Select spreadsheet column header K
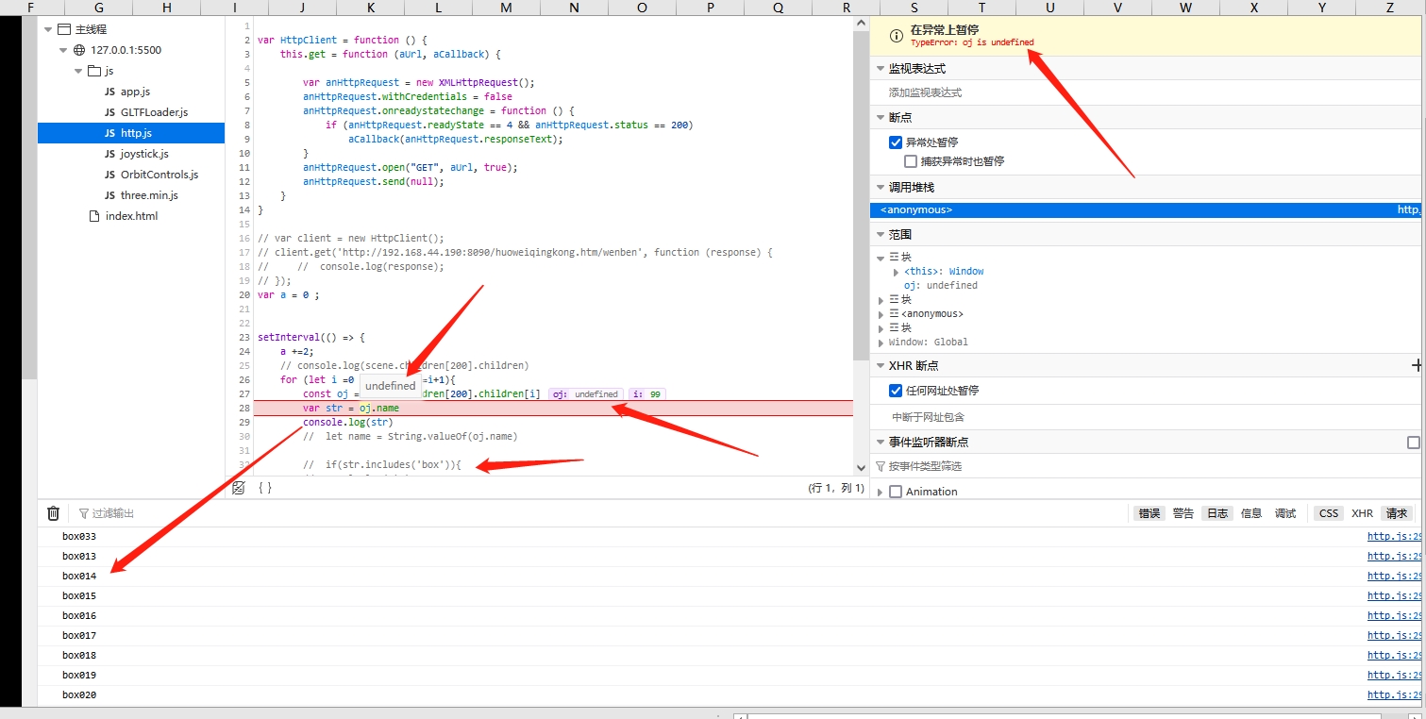Viewport: 1426px width, 719px height. tap(370, 8)
